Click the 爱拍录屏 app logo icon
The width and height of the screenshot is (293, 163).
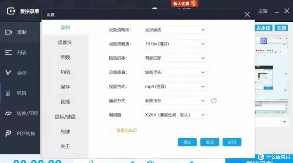tap(11, 11)
